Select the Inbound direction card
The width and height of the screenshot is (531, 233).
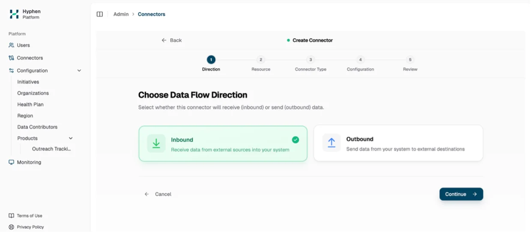pyautogui.click(x=223, y=144)
